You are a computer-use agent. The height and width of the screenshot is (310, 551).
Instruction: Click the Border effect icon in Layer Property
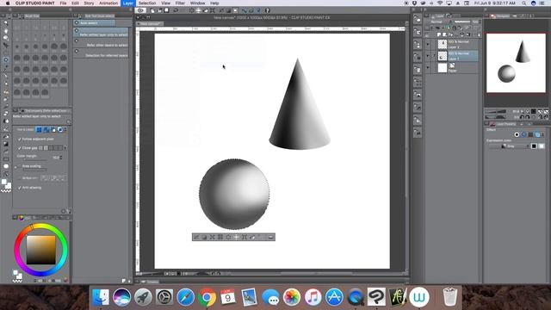[x=517, y=134]
